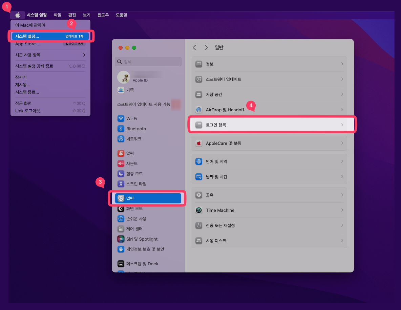This screenshot has height=310, width=401.
Task: Open the 윈도우 menu
Action: tap(103, 15)
